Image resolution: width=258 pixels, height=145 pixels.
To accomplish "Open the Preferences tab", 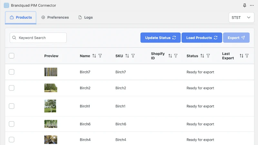I will tap(55, 17).
